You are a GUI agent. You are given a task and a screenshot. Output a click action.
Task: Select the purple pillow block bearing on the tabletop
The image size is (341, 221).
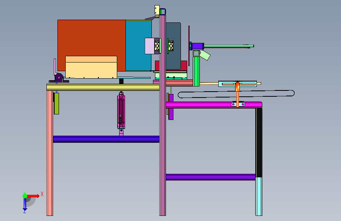(59, 78)
